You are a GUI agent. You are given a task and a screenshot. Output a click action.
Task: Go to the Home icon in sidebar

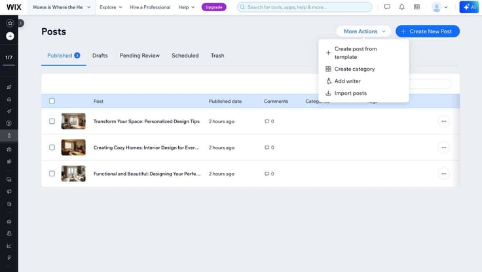pyautogui.click(x=9, y=99)
